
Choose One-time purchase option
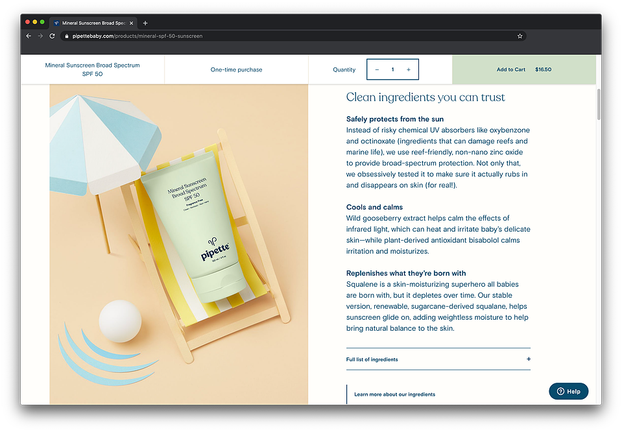pos(237,69)
